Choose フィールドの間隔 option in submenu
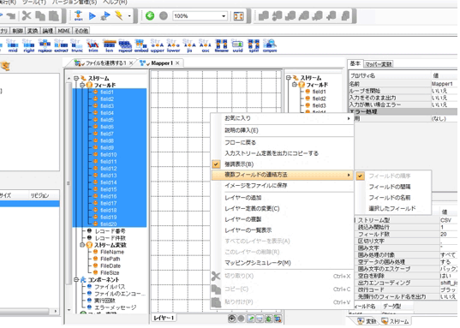The image size is (460, 328). (x=390, y=187)
